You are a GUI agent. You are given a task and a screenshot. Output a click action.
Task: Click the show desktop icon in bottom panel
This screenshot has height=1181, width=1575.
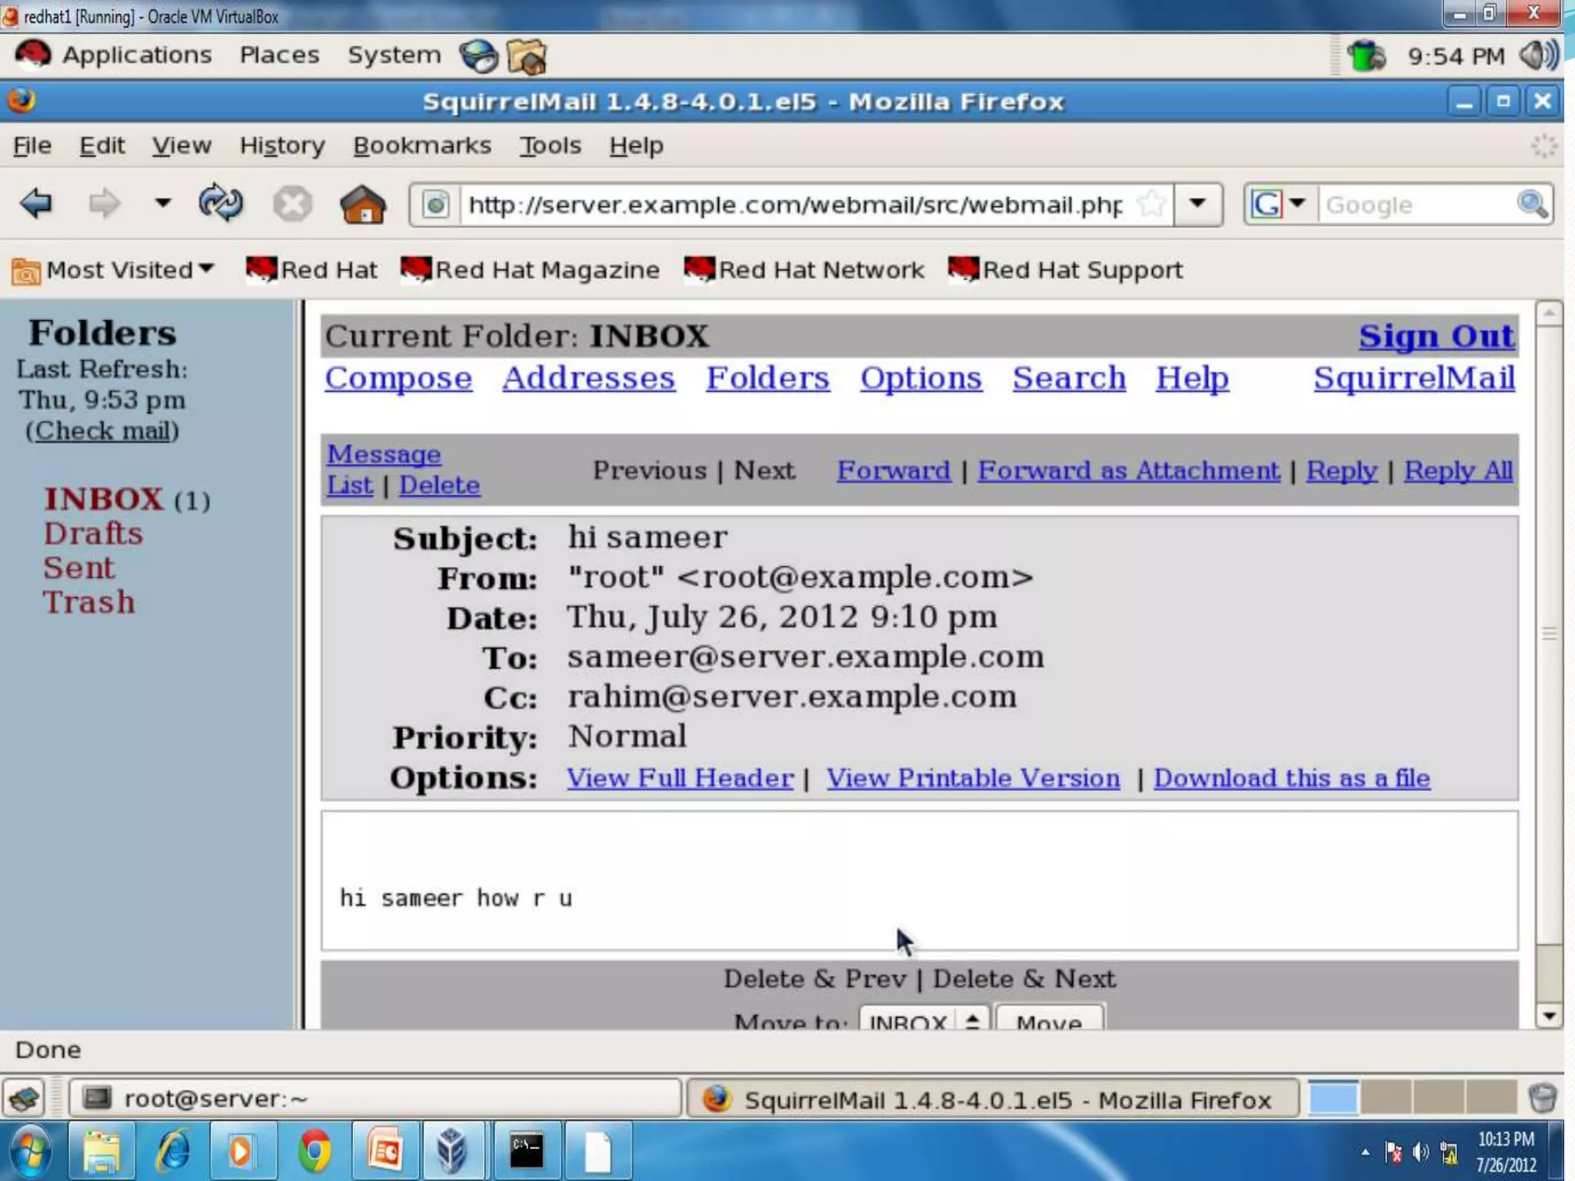click(x=25, y=1099)
